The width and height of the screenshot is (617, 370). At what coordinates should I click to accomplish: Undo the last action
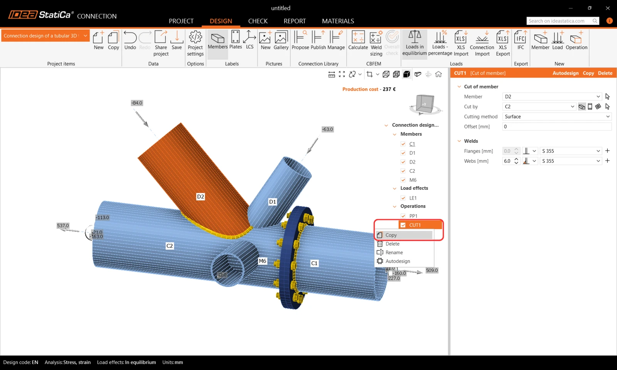point(130,41)
